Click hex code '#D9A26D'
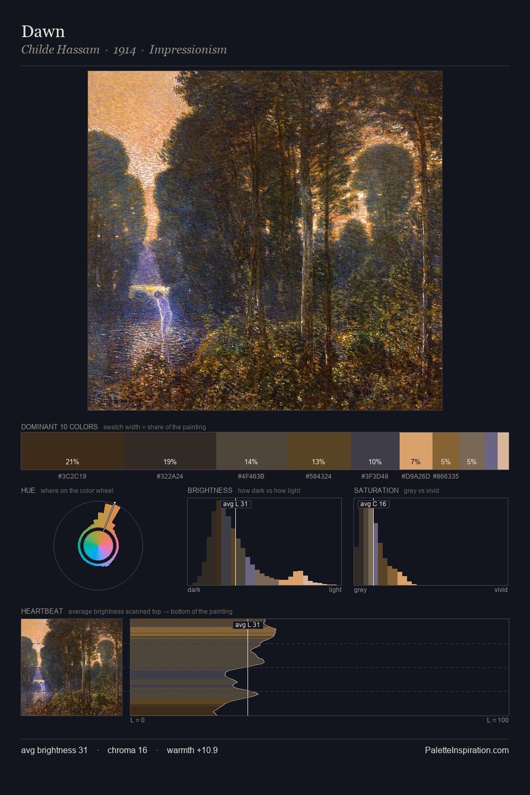Viewport: 530px width, 795px height. pos(416,476)
